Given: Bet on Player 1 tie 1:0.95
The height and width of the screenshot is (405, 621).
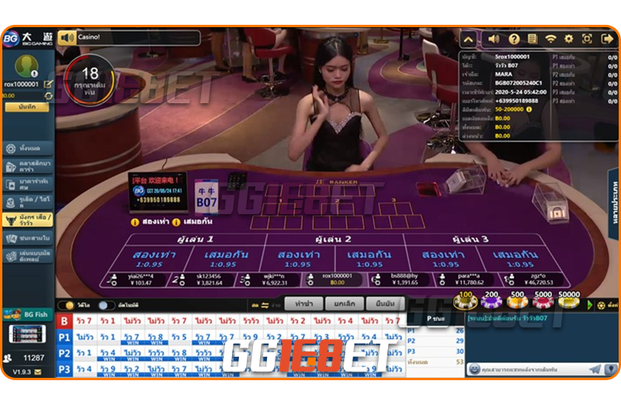Looking at the screenshot, I should tap(224, 258).
